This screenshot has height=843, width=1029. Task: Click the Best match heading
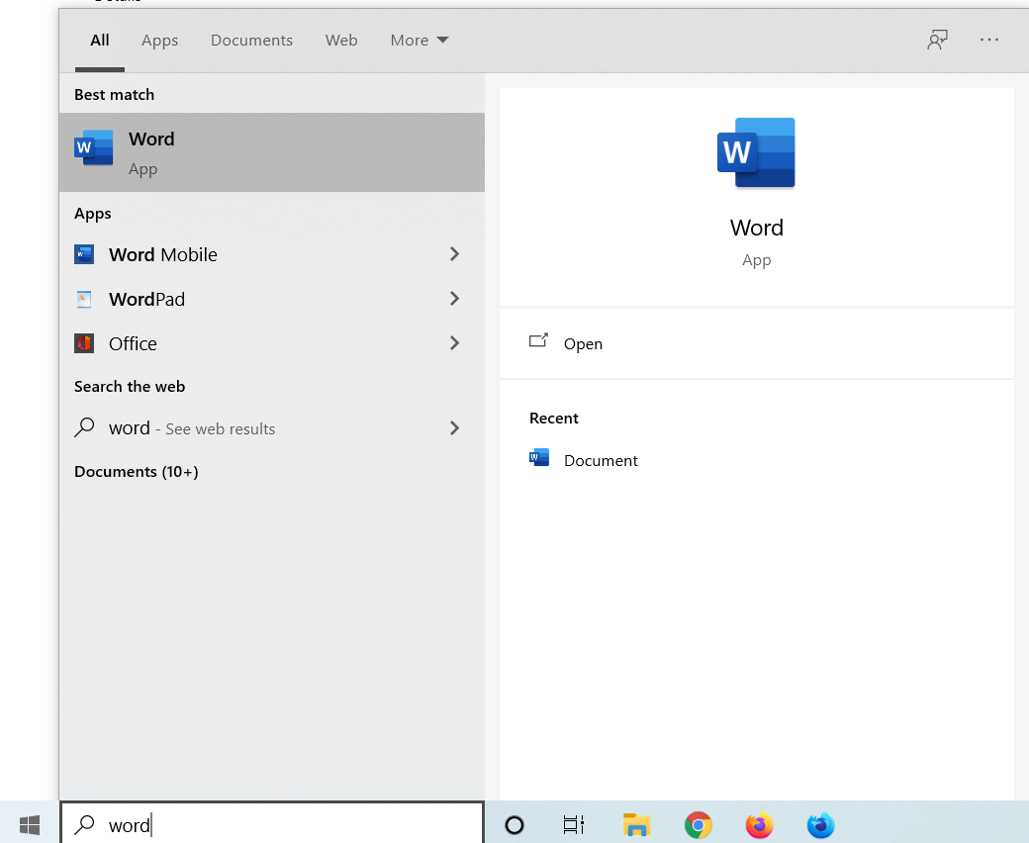tap(114, 94)
